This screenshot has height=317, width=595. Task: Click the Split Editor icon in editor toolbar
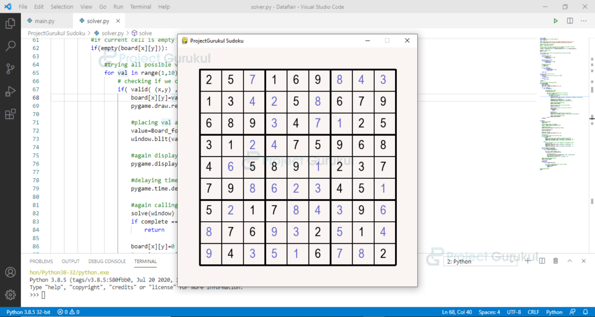click(570, 21)
